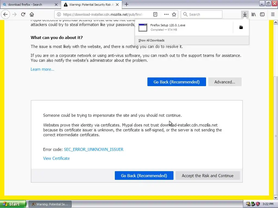
Task: Click the page scrollbar up arrow
Action: click(276, 22)
